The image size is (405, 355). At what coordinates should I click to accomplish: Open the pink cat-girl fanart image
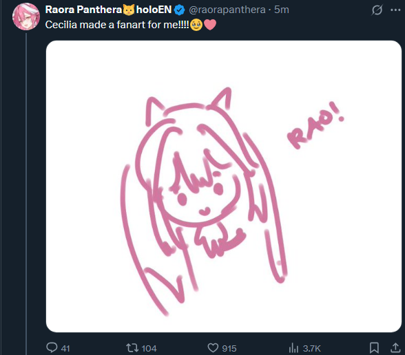pyautogui.click(x=224, y=186)
